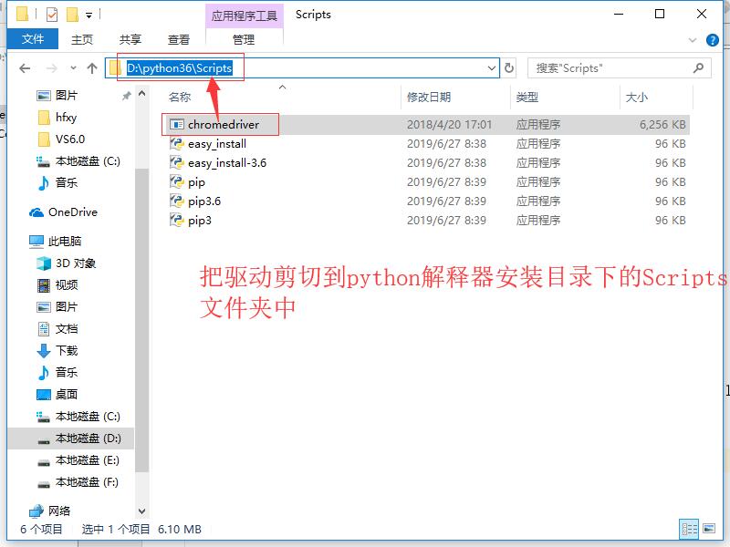Open 文档 folder in sidebar
Viewport: 730px width, 547px height.
tap(57, 329)
